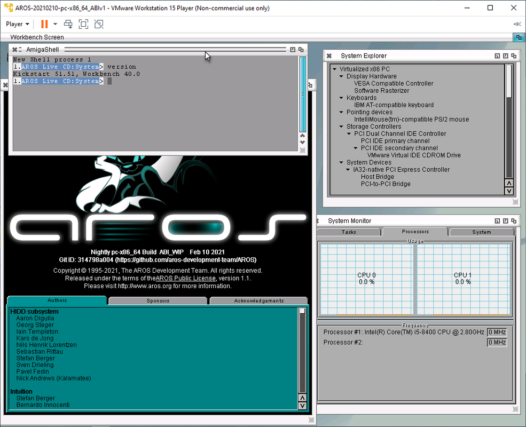
Task: Collapse PCI IDE secondary channel node
Action: [x=356, y=148]
